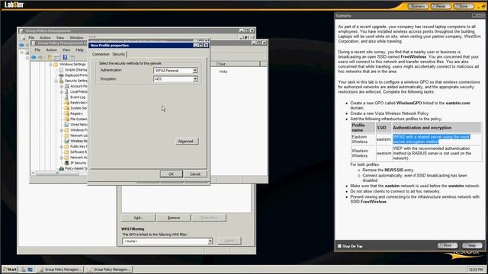488x274 pixels.
Task: Click first quick launch icon beside Start
Action: point(24,269)
